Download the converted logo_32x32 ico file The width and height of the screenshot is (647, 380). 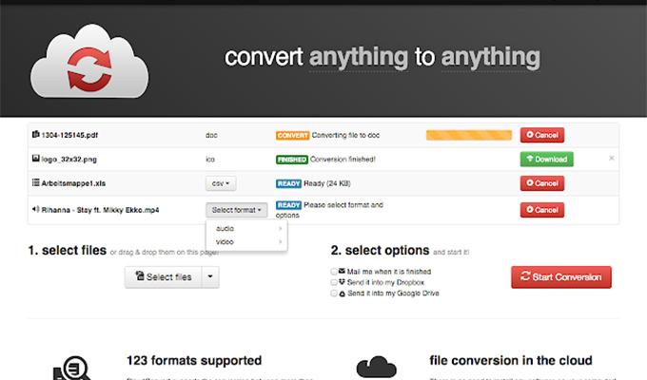(547, 159)
